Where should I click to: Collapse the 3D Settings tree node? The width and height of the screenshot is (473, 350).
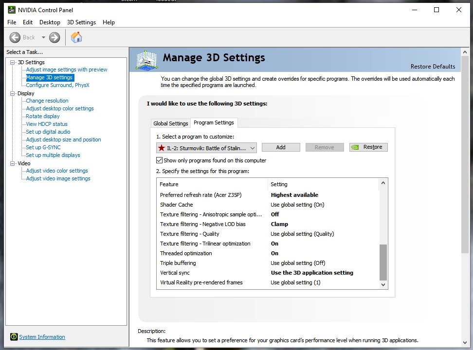click(x=12, y=62)
